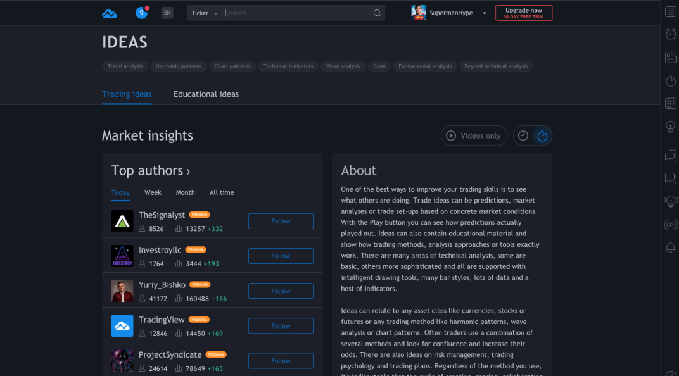Focus the ticker search input field
Screen dimensions: 679x376
coord(296,13)
